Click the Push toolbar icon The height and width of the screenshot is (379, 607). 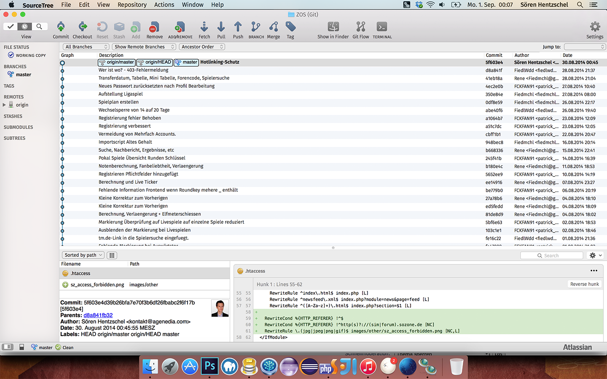click(238, 28)
